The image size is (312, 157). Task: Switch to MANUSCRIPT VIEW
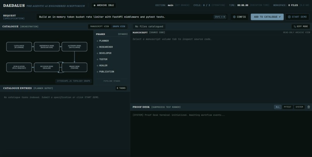[99, 26]
